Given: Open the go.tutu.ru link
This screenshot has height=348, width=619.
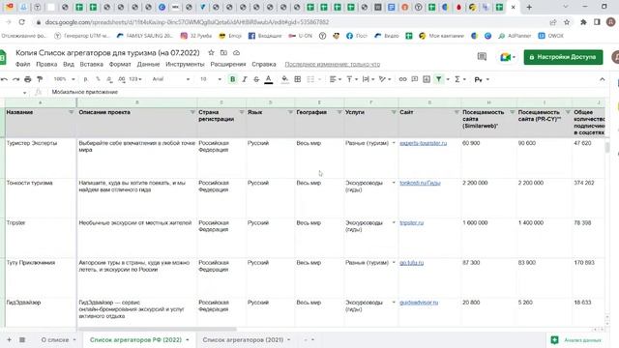Looking at the screenshot, I should 411,262.
